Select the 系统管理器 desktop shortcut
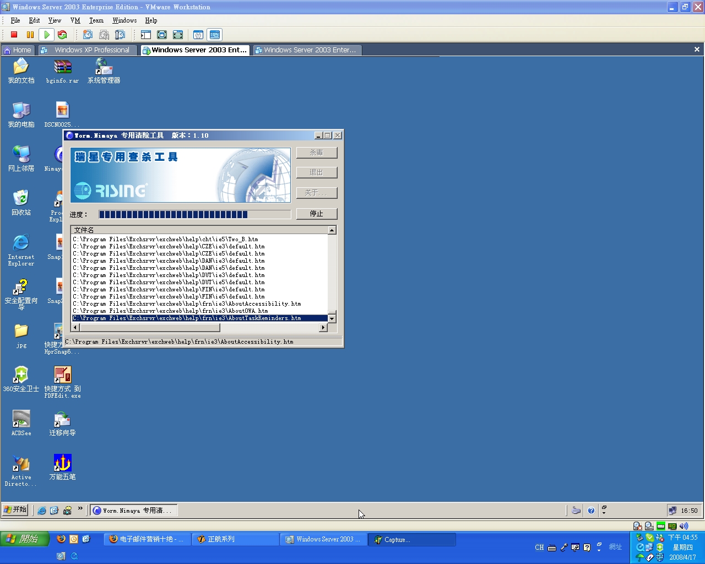705x564 pixels. point(104,70)
